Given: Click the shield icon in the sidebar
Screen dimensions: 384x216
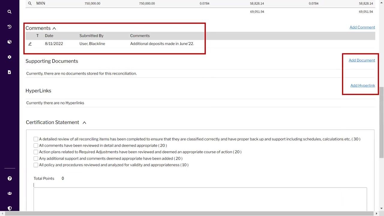Looking at the screenshot, I should click(10, 208).
